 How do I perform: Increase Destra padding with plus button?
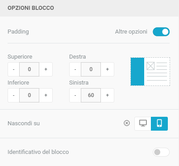pos(108,69)
